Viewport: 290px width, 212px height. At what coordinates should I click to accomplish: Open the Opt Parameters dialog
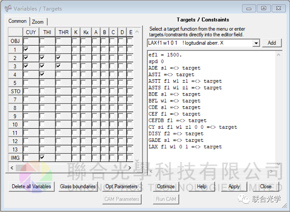coord(121,186)
